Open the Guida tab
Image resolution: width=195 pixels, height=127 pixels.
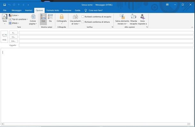tap(77, 11)
